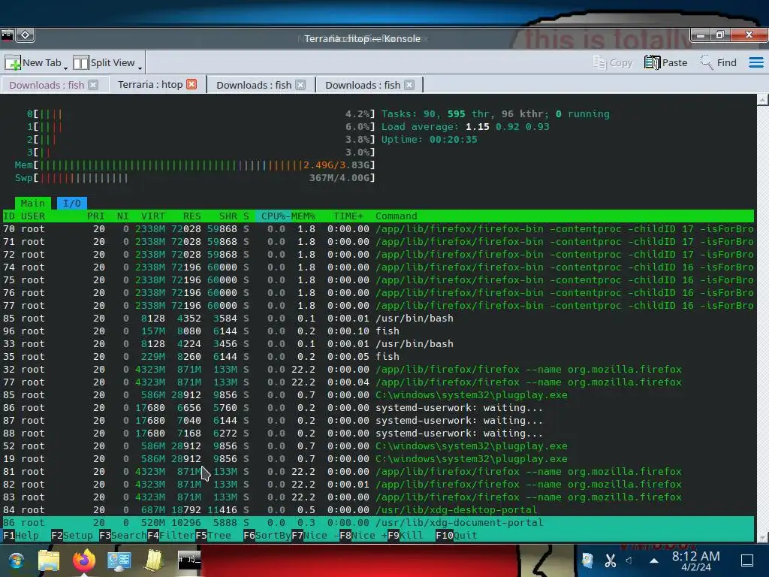Select process 87 systemd-userwork row
769x577 pixels.
[378, 421]
